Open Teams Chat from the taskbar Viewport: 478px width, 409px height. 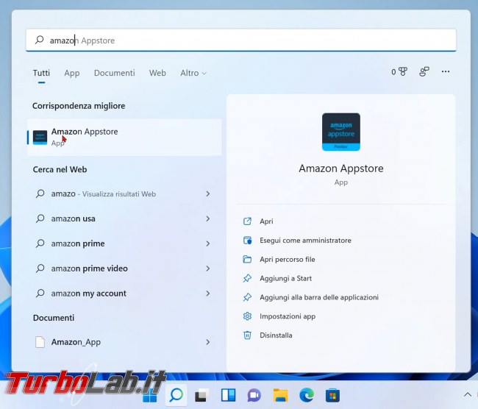(x=254, y=396)
